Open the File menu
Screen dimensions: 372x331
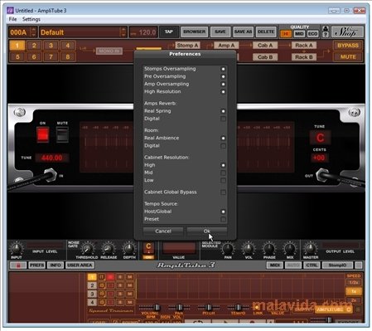pyautogui.click(x=12, y=19)
